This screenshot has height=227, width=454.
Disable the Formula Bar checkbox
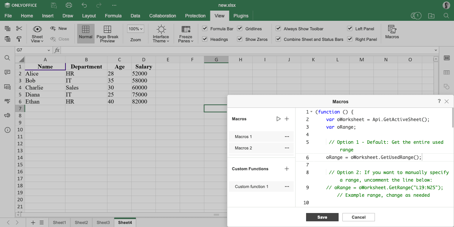[x=205, y=29]
